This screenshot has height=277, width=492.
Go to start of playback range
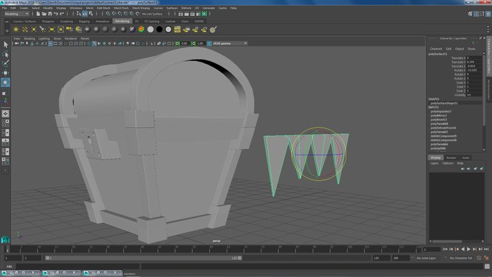445,249
